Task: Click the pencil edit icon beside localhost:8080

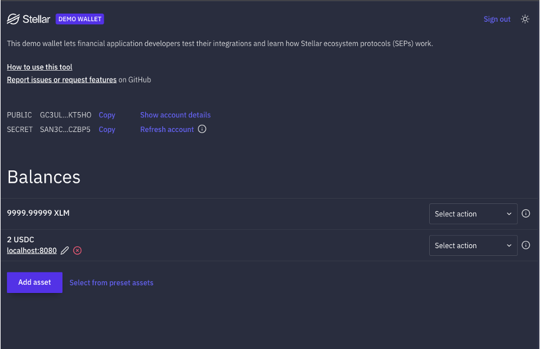Action: (x=65, y=251)
